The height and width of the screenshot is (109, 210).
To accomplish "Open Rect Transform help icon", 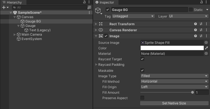I will pyautogui.click(x=196, y=24).
